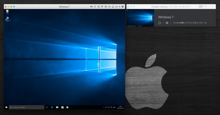Collapse the status icons with the left arrow
220x115 pixels.
tap(119, 7)
